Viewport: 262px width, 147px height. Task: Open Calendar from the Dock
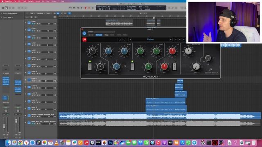pyautogui.click(x=50, y=143)
